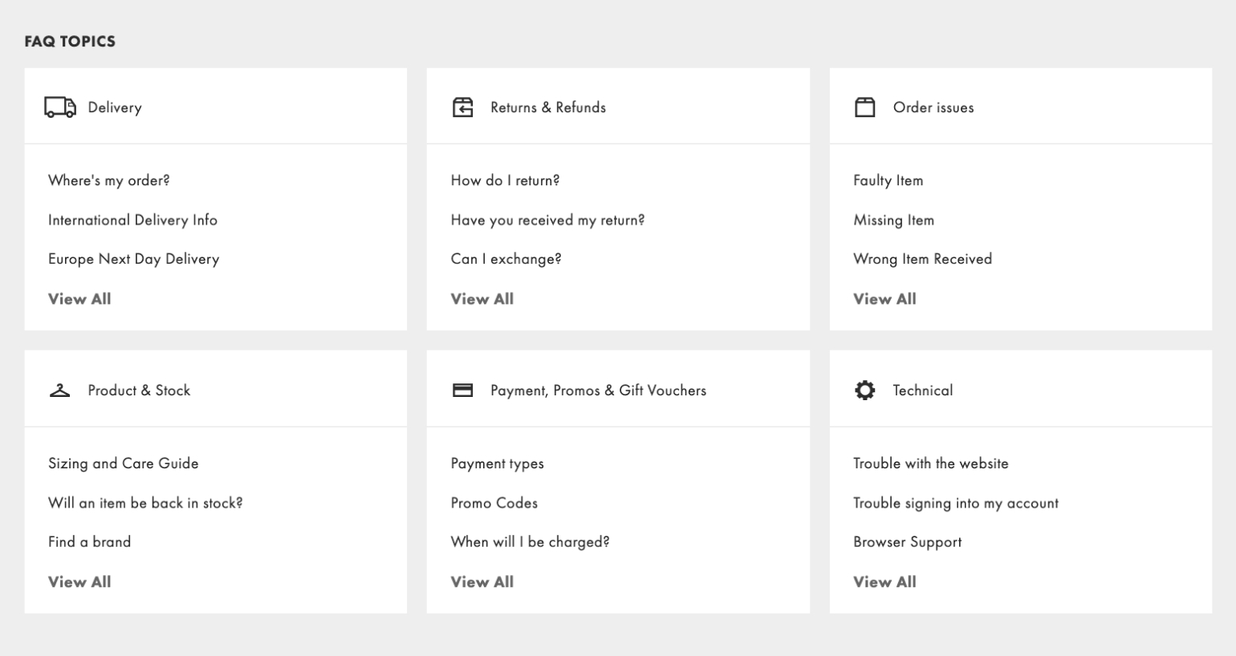Open "How do I return?" question
This screenshot has height=656, width=1236.
point(506,180)
